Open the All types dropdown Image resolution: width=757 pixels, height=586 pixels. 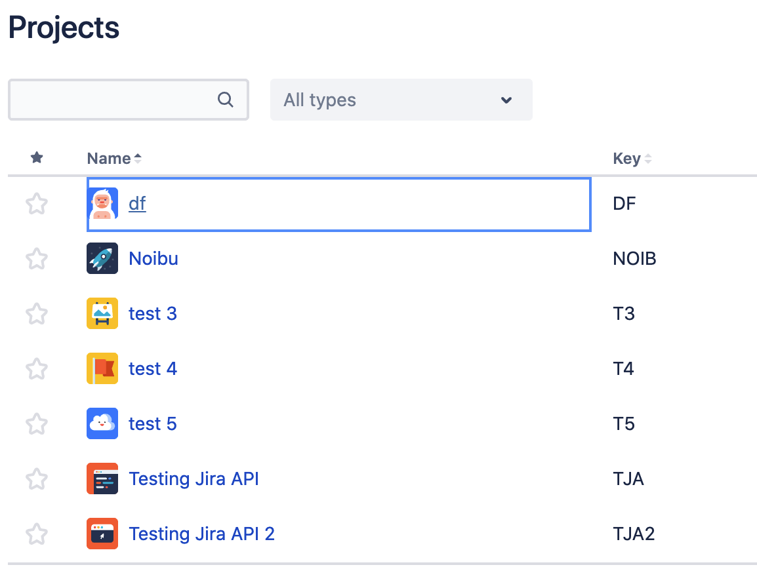401,100
